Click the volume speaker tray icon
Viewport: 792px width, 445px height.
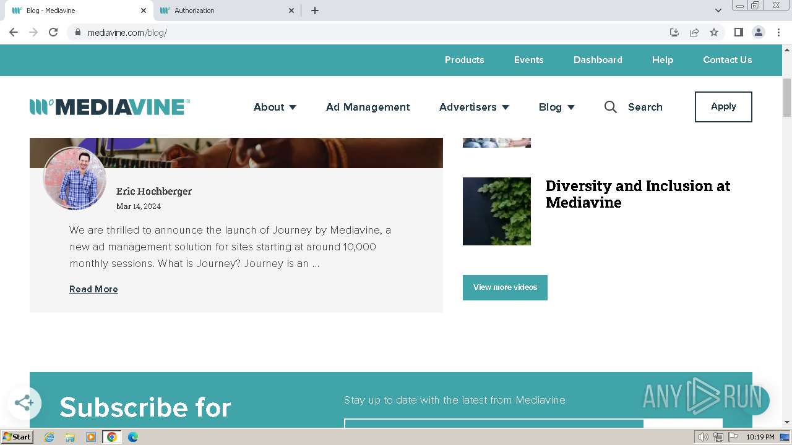(x=704, y=437)
